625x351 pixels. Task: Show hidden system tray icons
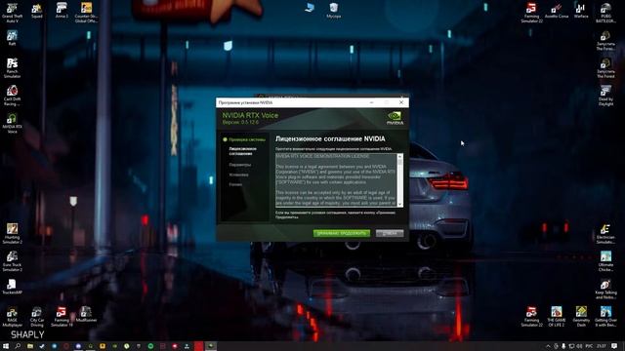pos(548,346)
